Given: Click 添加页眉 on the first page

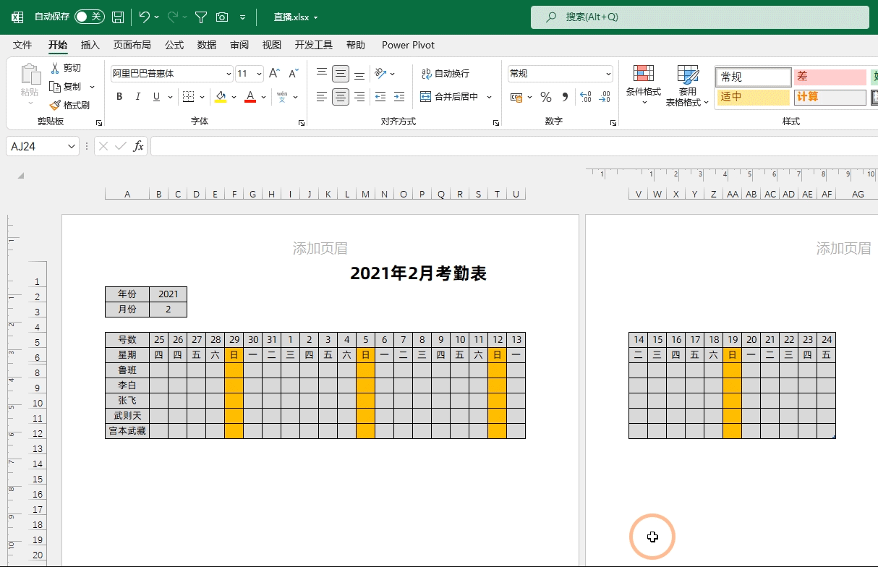Looking at the screenshot, I should [x=320, y=249].
